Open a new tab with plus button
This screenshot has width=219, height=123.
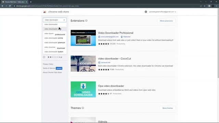[x=31, y=2]
